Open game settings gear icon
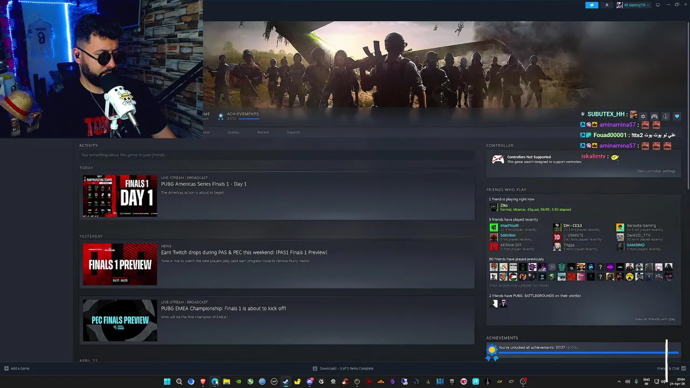Screen dimensions: 690x388 (x=643, y=116)
